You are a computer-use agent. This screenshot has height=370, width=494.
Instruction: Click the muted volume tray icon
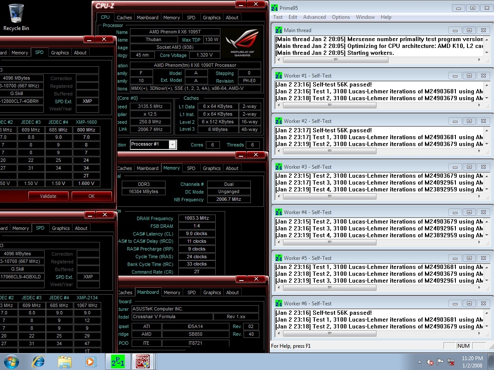pyautogui.click(x=430, y=362)
